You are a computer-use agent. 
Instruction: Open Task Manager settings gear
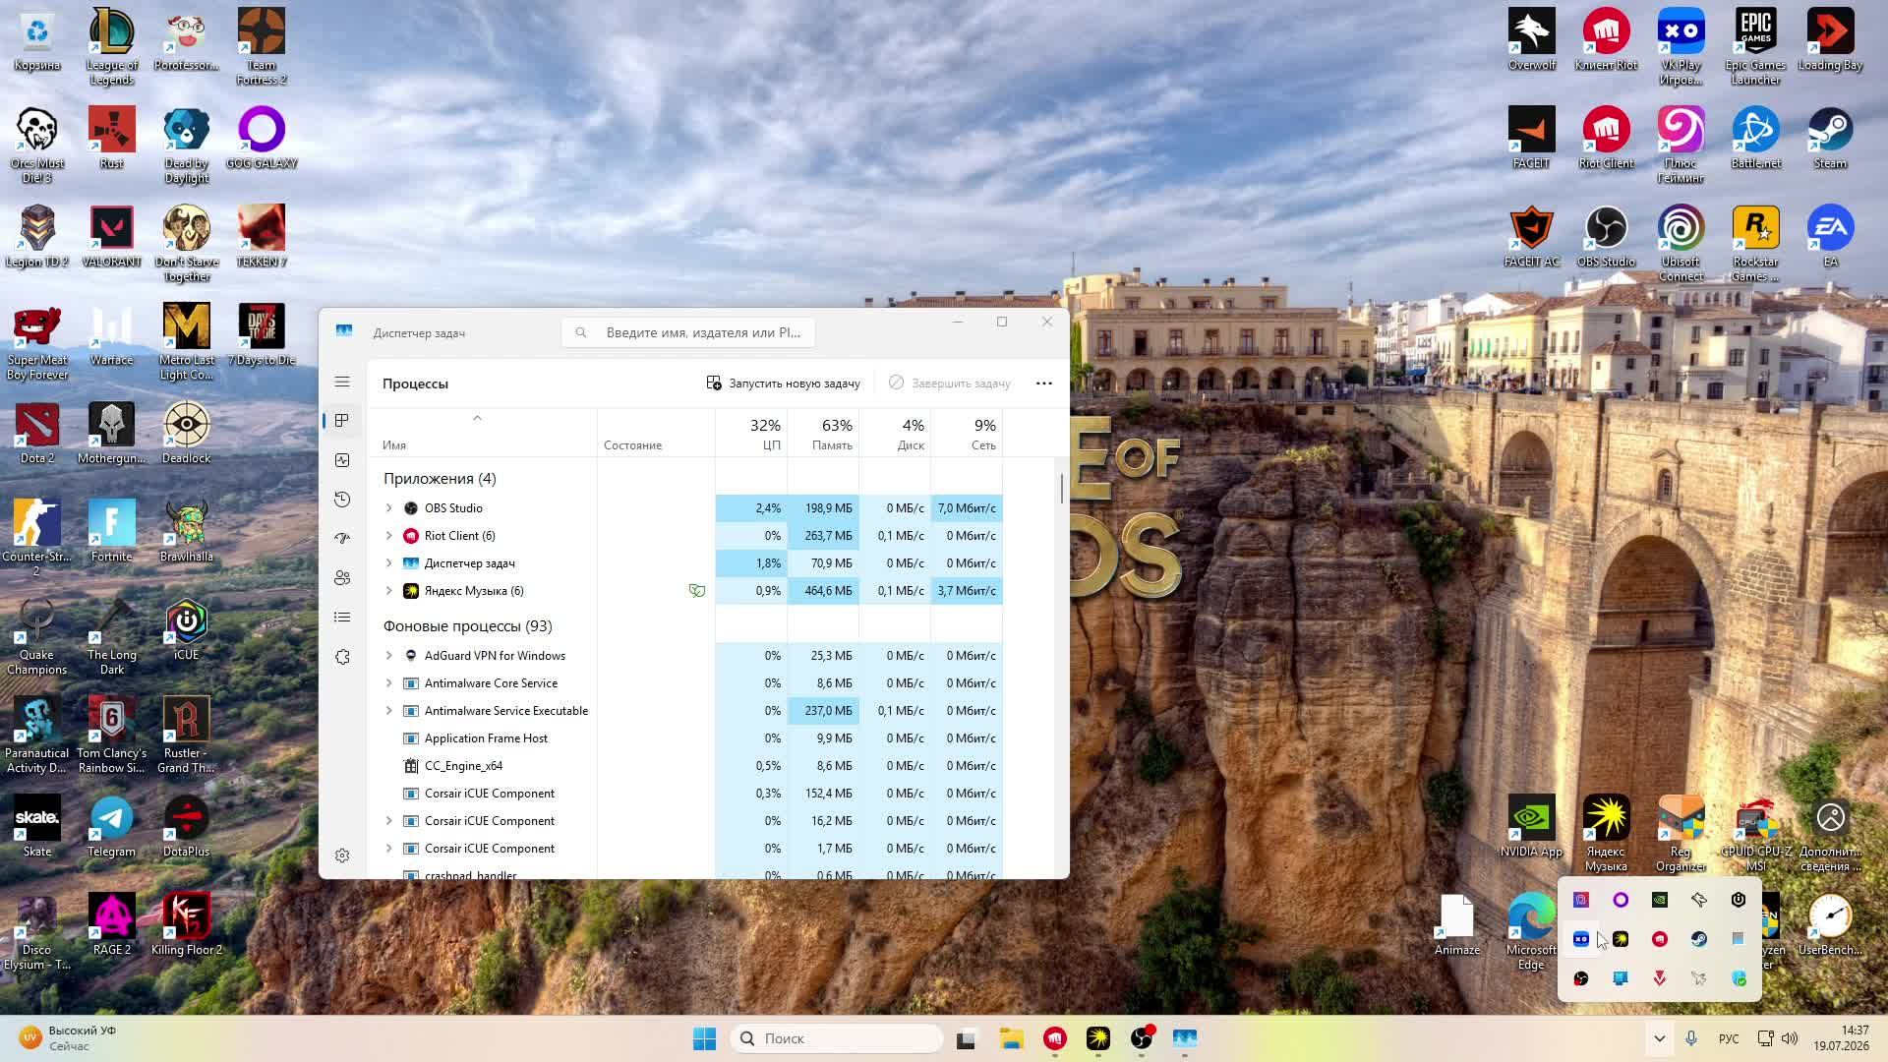tap(342, 855)
